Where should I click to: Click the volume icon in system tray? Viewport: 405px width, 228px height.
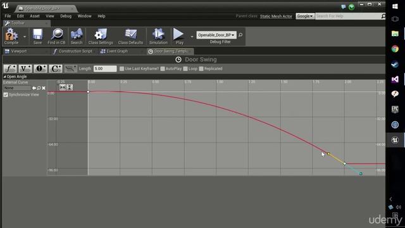pos(399,207)
